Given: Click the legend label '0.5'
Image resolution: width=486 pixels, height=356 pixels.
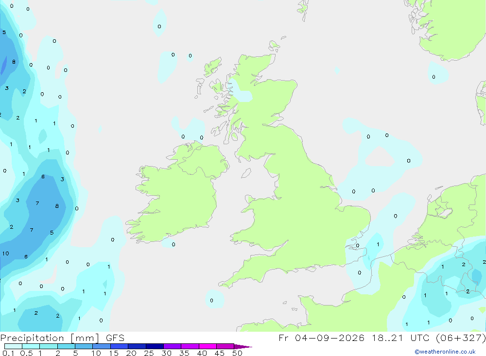Looking at the screenshot, I should 26,353.
